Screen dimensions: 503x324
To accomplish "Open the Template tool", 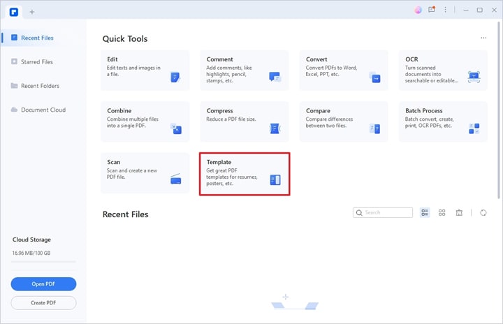I will click(x=244, y=173).
